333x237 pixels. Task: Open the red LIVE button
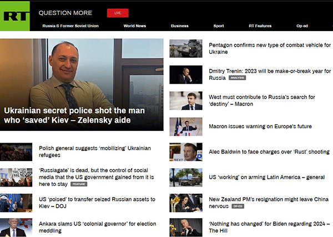pos(118,13)
